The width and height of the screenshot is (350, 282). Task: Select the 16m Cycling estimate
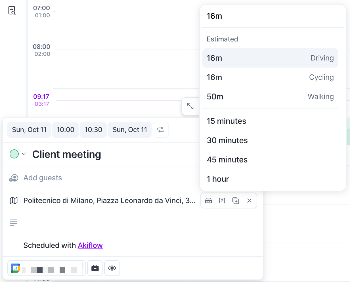[270, 77]
